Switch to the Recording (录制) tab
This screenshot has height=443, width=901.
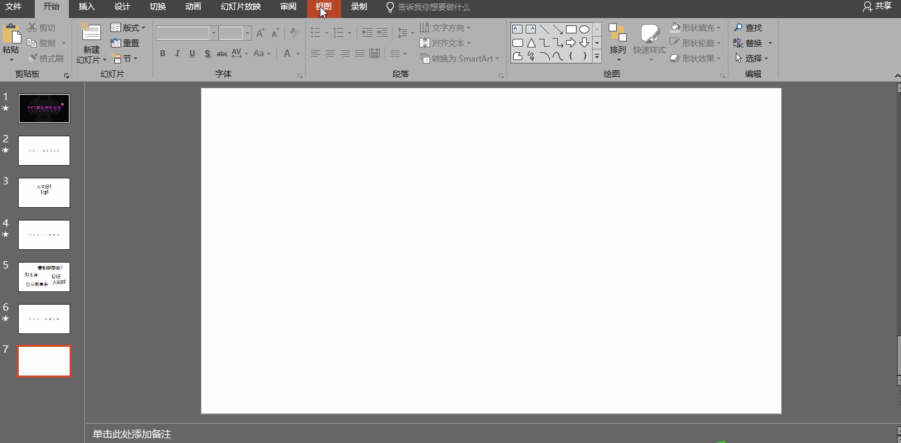tap(359, 7)
